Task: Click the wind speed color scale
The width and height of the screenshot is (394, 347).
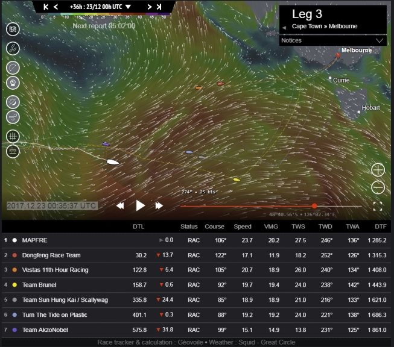Action: pos(103,16)
